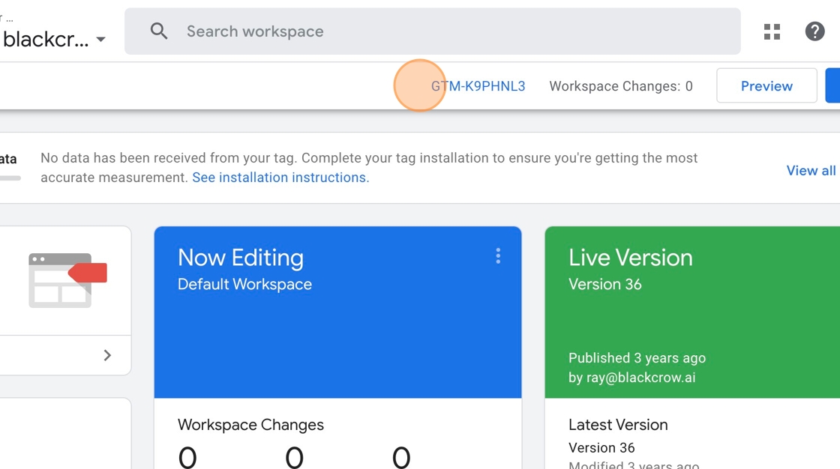Click the View all link
This screenshot has width=840, height=469.
click(810, 171)
